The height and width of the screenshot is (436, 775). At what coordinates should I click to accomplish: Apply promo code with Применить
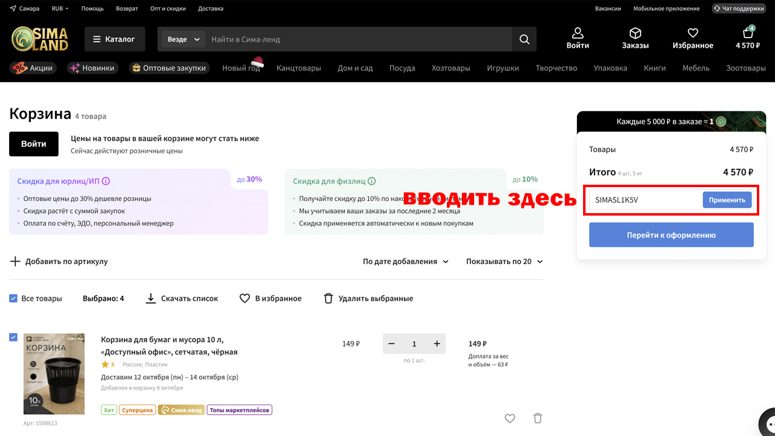tap(727, 200)
